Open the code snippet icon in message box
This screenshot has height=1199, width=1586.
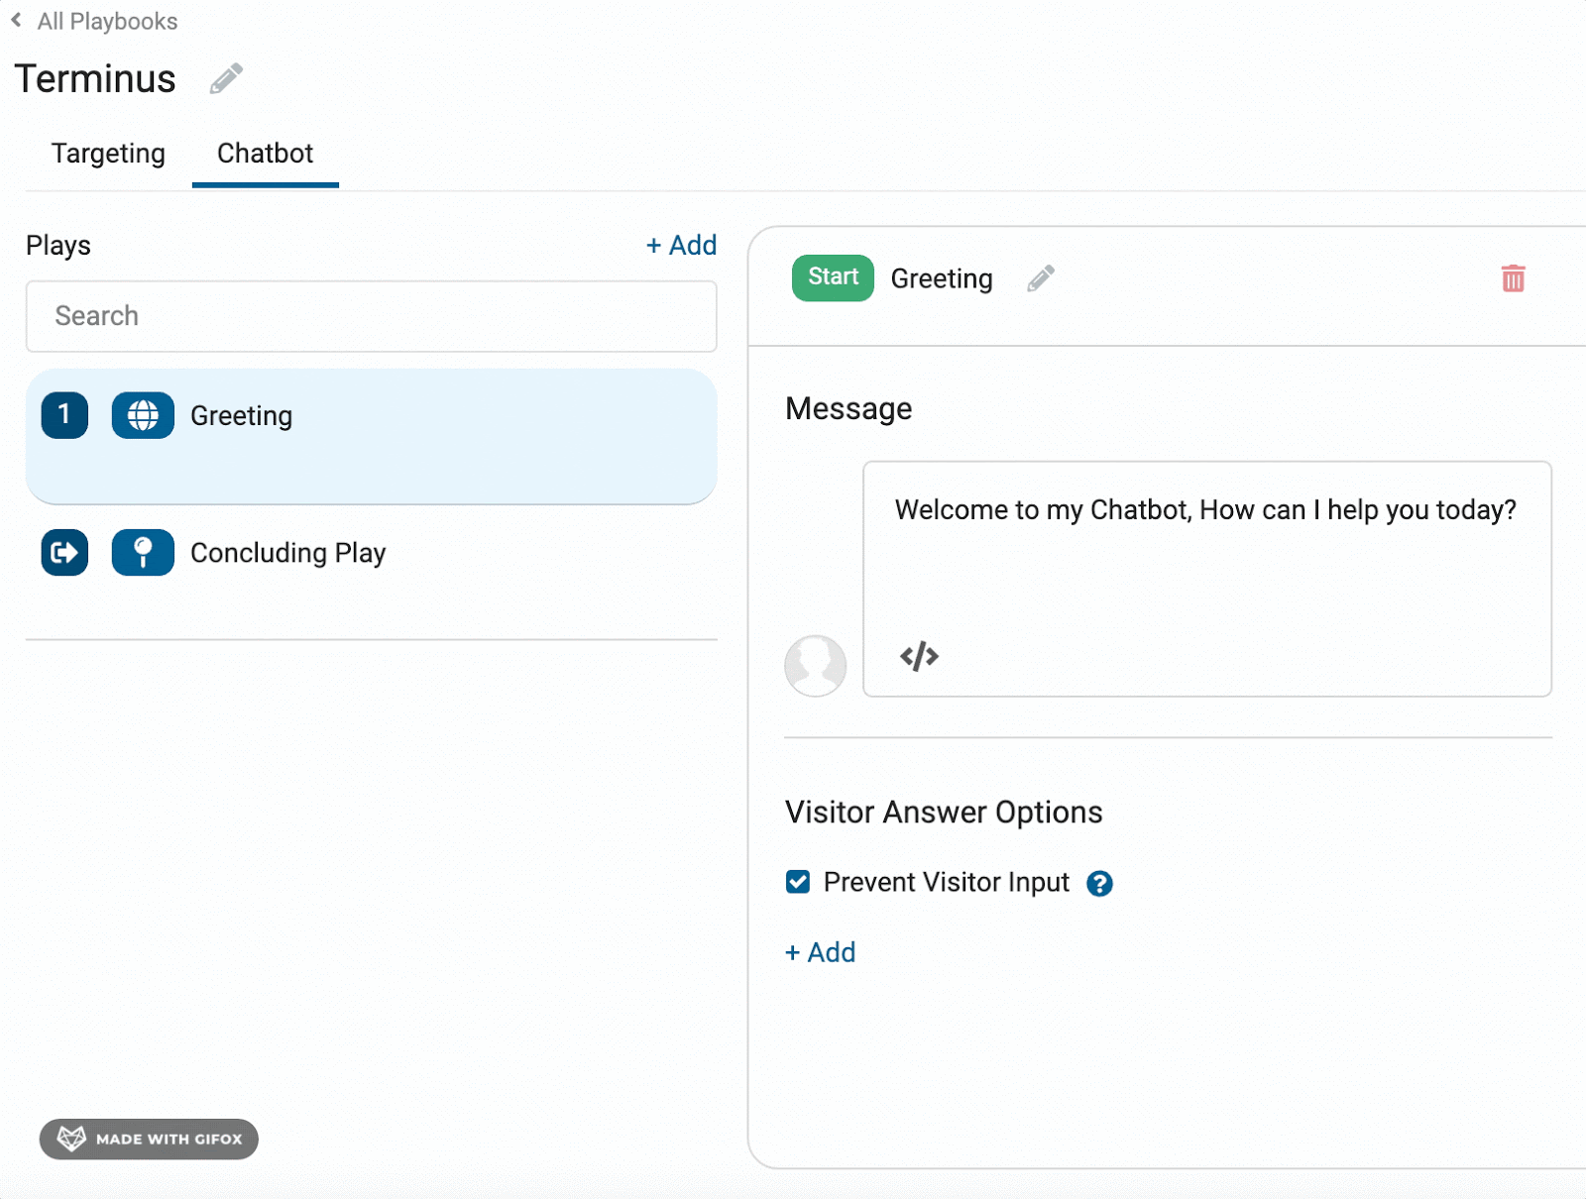click(919, 656)
